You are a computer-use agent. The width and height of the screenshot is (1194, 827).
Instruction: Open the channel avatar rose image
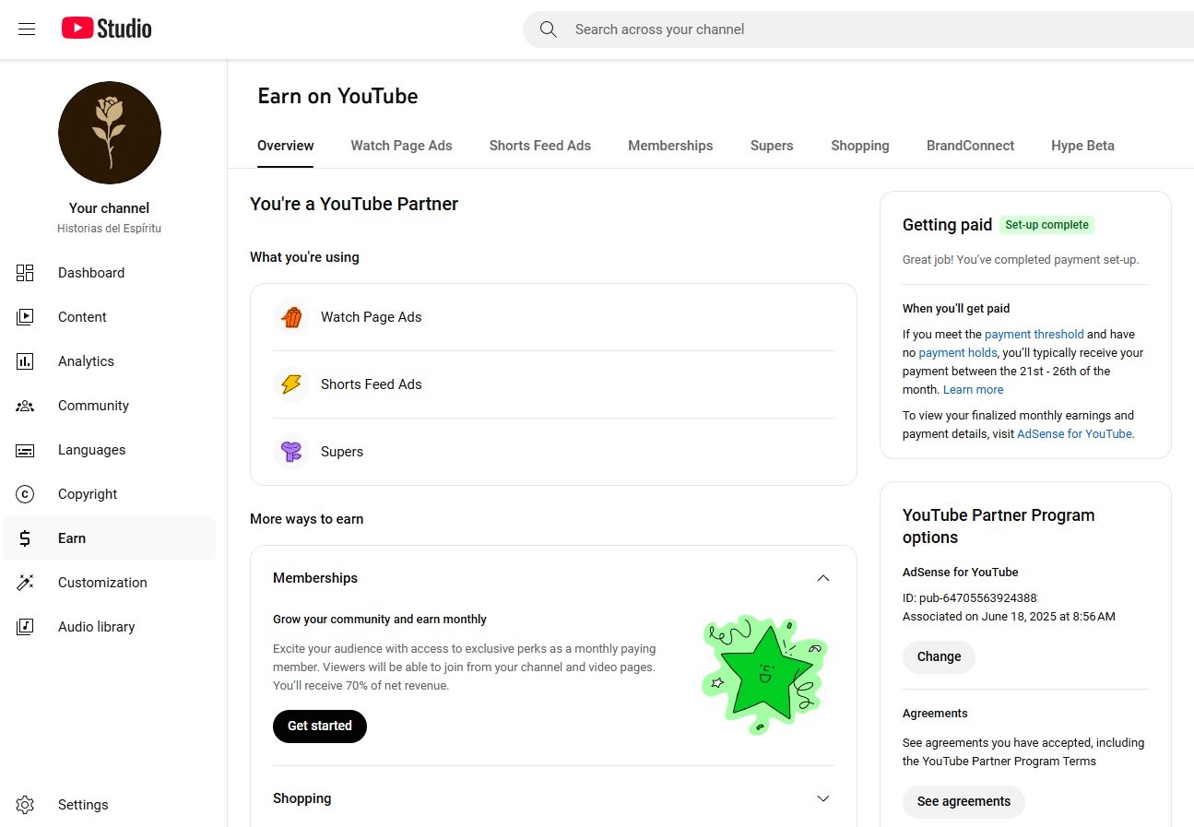click(110, 133)
